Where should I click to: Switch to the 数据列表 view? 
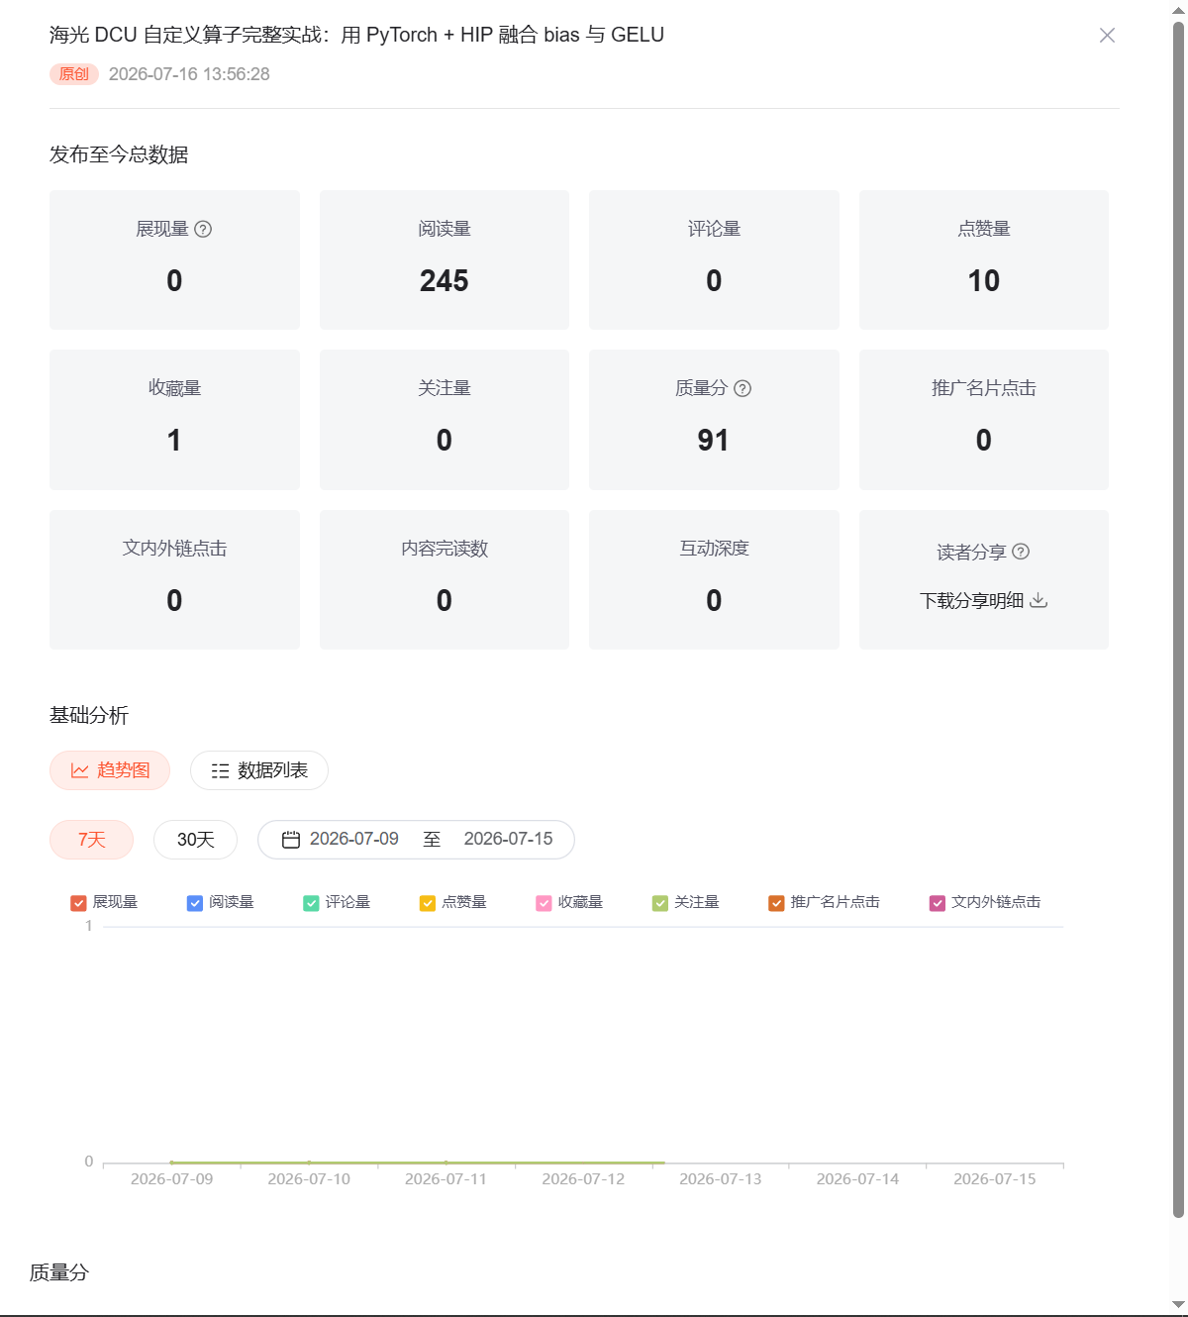click(259, 770)
